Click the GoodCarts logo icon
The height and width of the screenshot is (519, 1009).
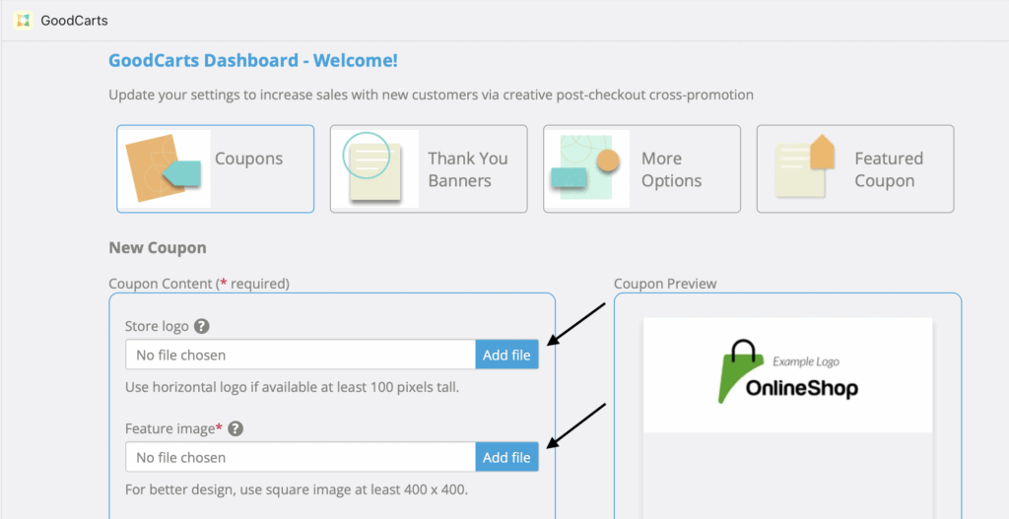[x=24, y=21]
